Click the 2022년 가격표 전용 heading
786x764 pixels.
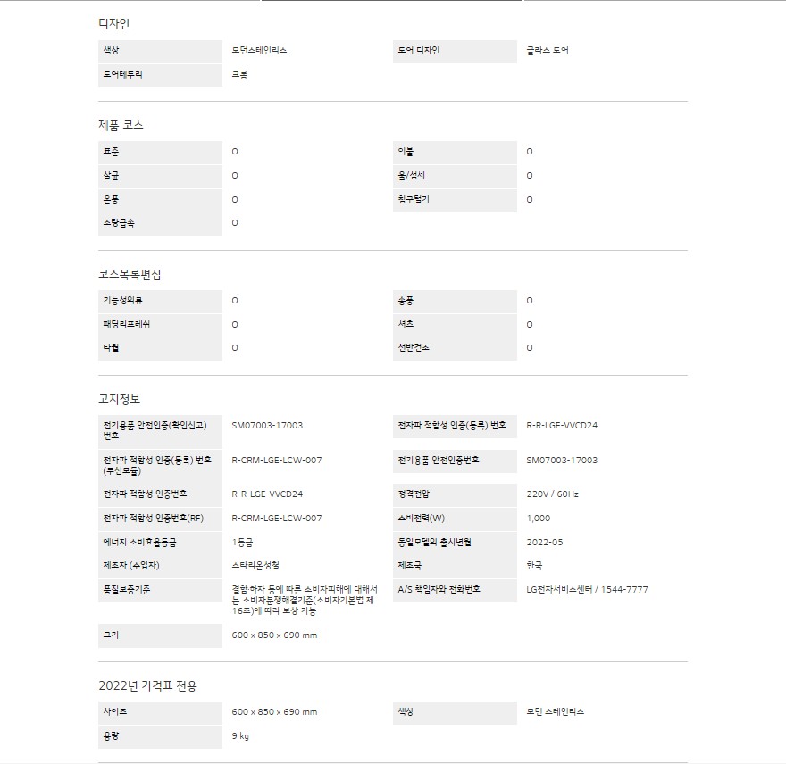tap(147, 685)
